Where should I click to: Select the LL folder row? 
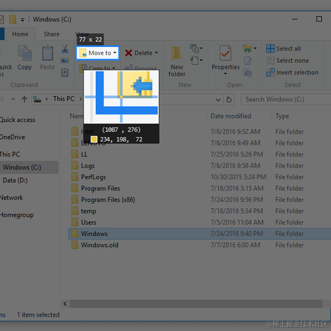coord(199,154)
